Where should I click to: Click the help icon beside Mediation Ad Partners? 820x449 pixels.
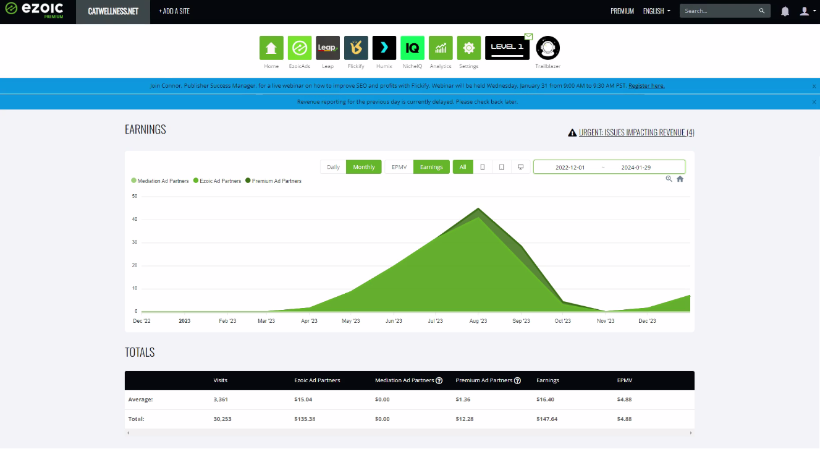pyautogui.click(x=439, y=381)
